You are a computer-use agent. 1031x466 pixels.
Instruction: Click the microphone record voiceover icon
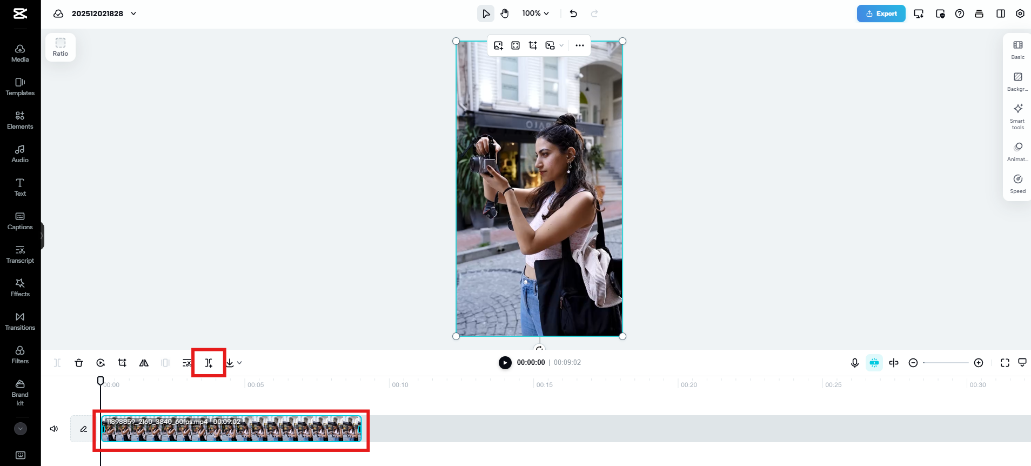pos(854,363)
